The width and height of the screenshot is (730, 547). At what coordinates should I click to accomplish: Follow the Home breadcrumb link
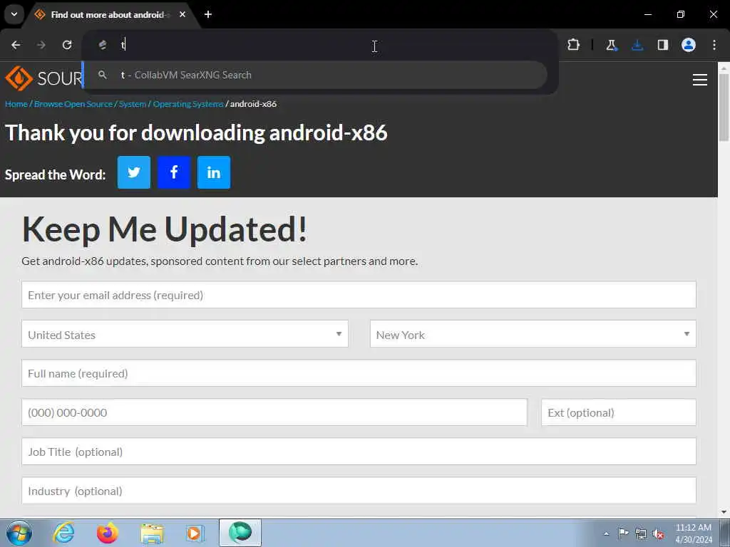16,104
